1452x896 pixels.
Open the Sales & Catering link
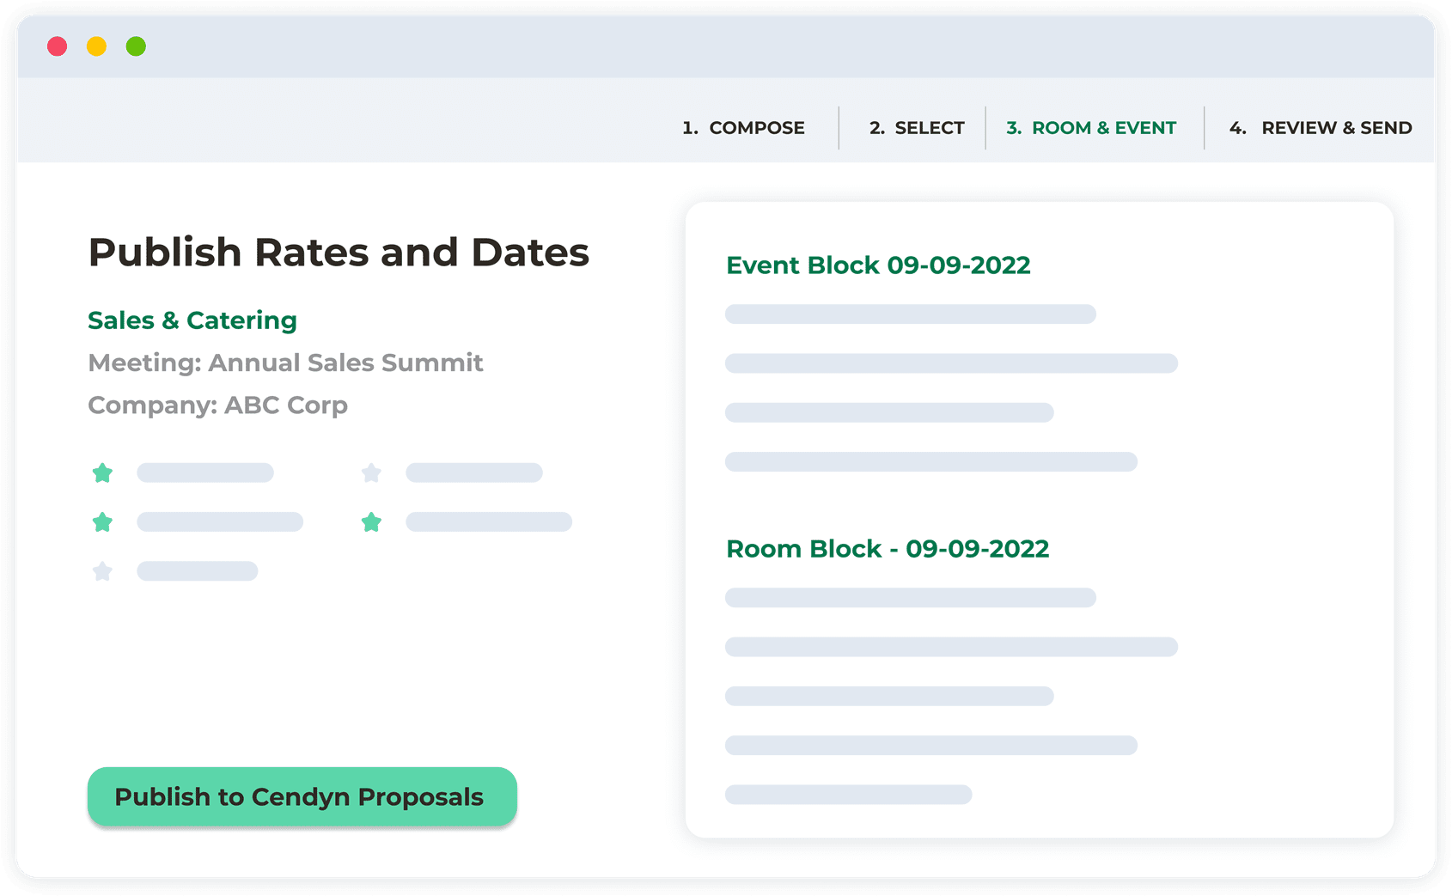pos(192,320)
